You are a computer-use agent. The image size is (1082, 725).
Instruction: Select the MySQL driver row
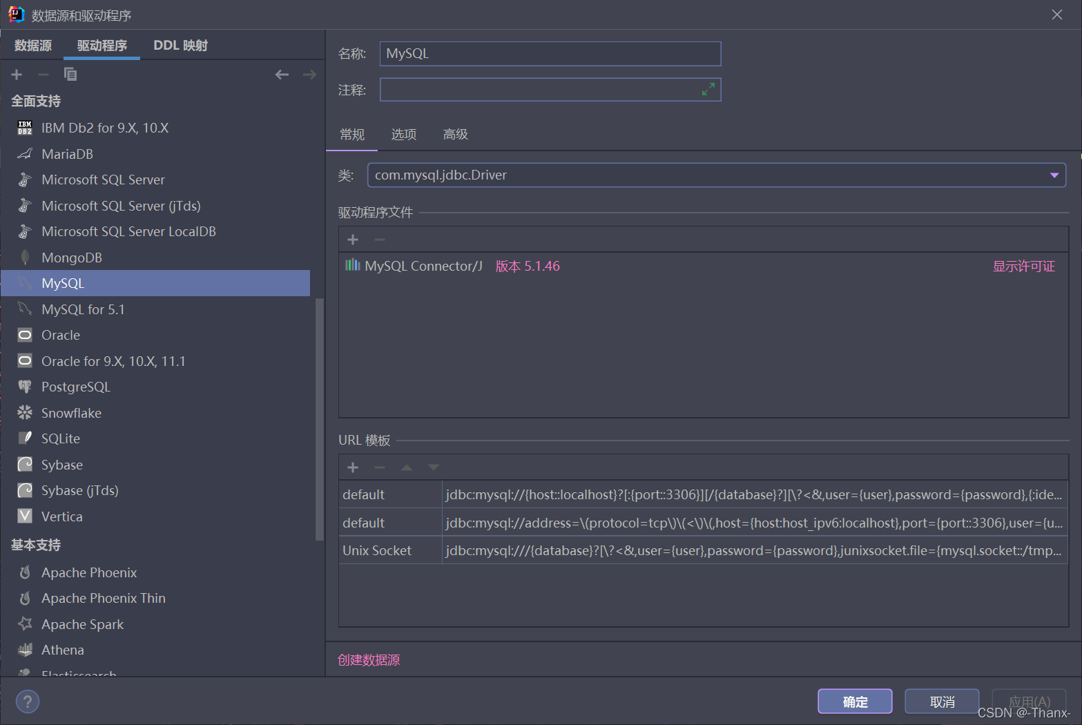tap(155, 283)
